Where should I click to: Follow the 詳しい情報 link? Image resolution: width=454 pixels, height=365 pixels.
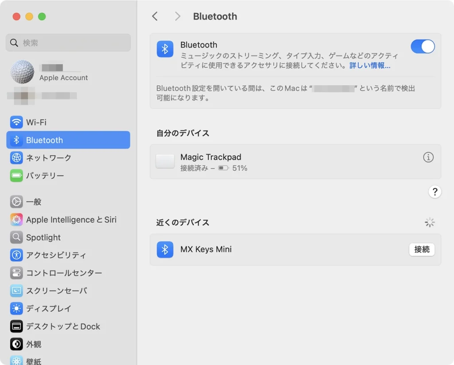pos(370,66)
